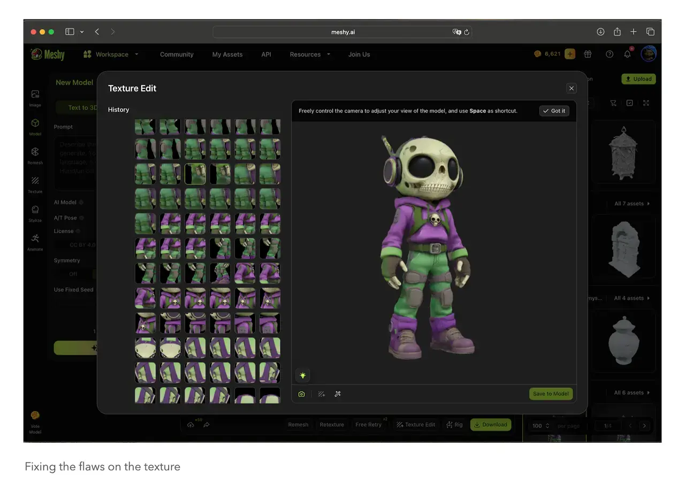Open the Animate panel
This screenshot has width=685, height=494.
[35, 242]
